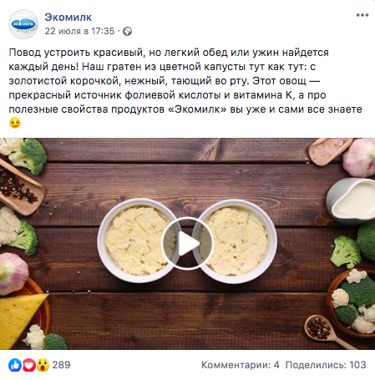Open the Экомилк page avatar

click(x=23, y=24)
